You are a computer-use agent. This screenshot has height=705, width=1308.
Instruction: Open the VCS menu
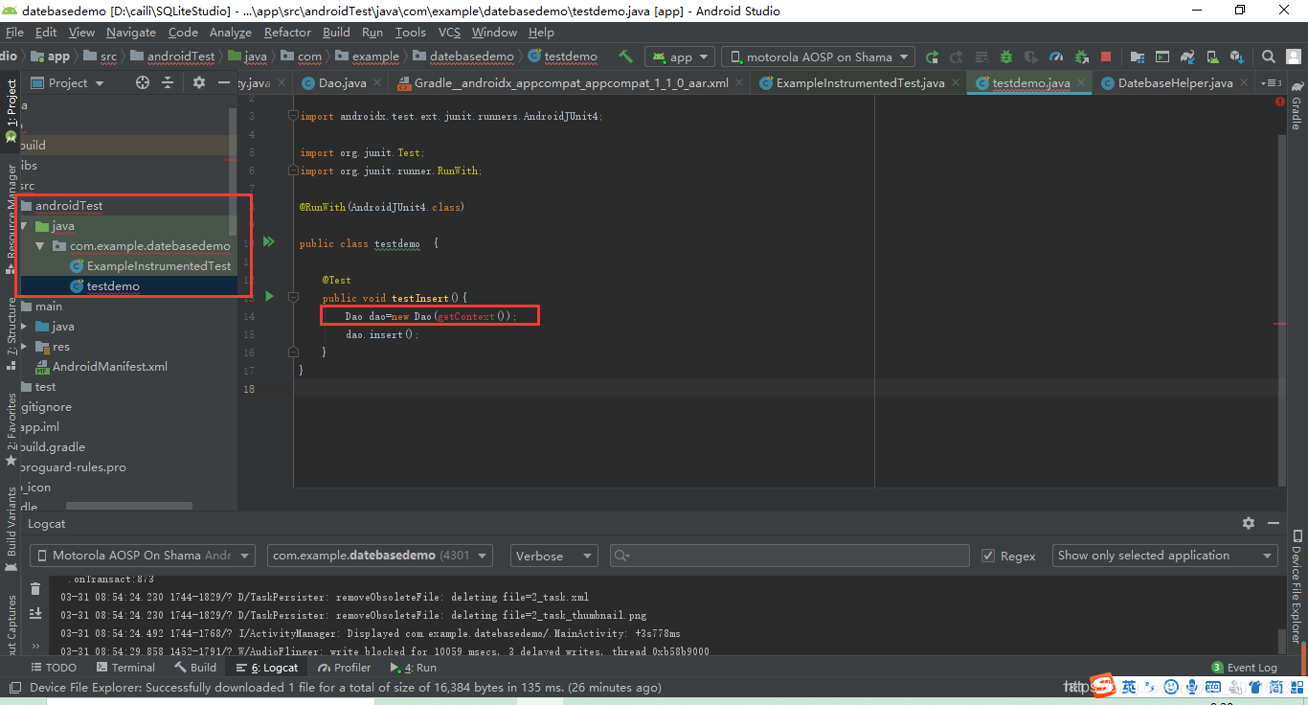point(449,32)
